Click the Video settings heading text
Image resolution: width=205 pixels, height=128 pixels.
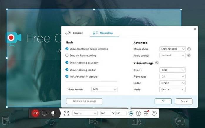(x=143, y=63)
